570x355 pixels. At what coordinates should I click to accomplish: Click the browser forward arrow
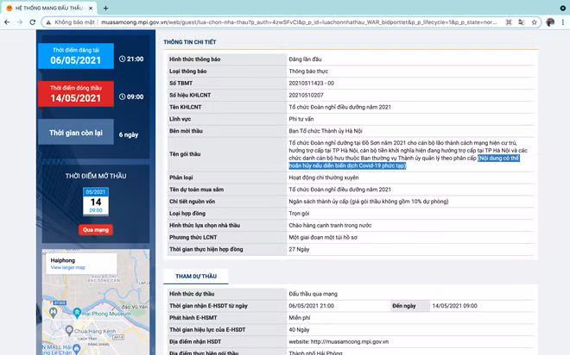[20, 22]
